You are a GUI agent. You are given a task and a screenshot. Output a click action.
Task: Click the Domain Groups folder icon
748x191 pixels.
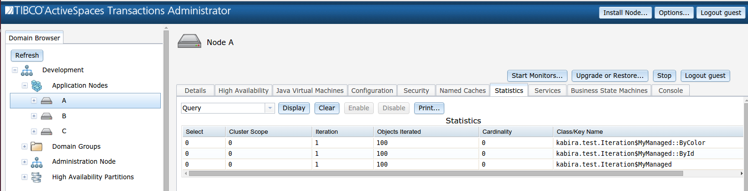click(x=37, y=146)
